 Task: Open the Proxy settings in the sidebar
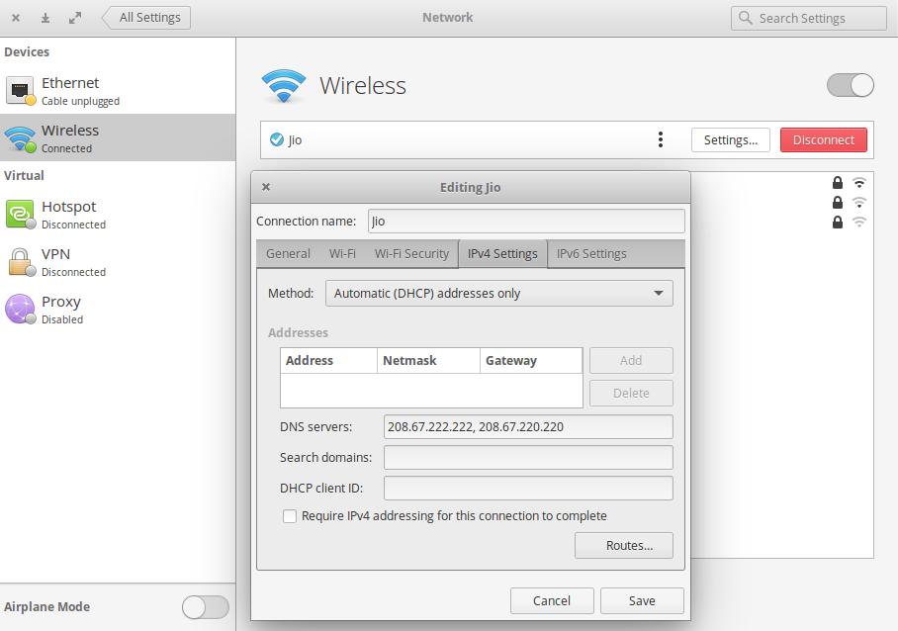tap(60, 309)
